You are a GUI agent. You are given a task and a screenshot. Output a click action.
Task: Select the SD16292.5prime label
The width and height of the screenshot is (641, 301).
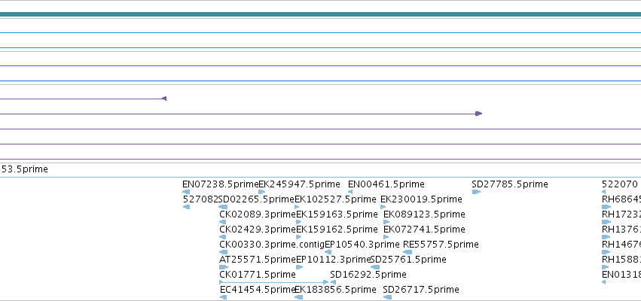click(x=368, y=275)
